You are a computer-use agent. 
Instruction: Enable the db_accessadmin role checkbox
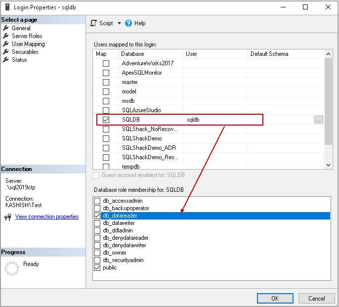[97, 201]
